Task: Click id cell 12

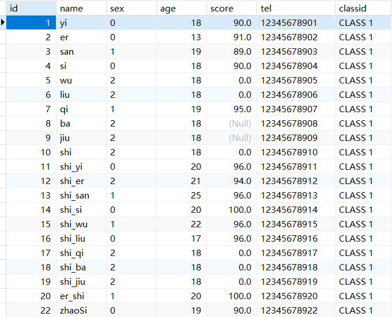Action: click(x=31, y=181)
